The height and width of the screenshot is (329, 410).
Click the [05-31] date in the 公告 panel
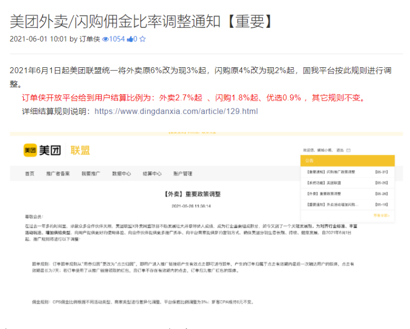pos(382,172)
